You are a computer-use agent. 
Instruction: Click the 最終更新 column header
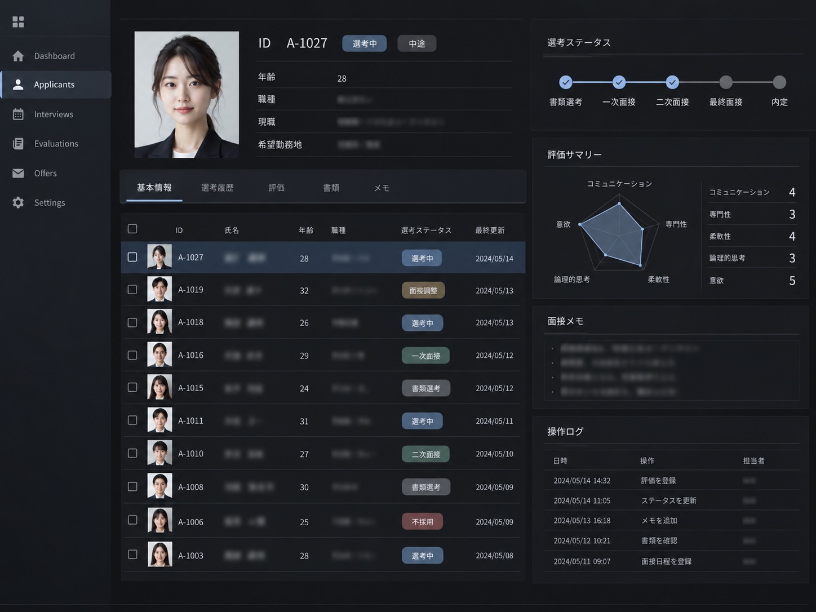[490, 230]
